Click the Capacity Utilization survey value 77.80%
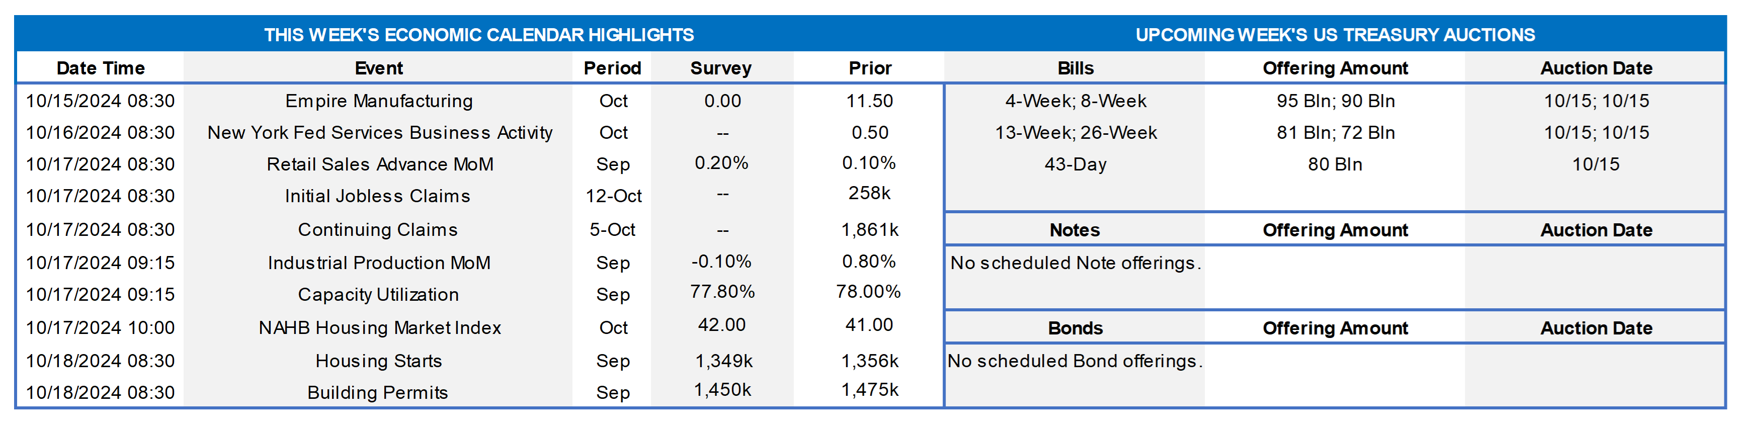This screenshot has width=1743, height=425. (x=722, y=292)
